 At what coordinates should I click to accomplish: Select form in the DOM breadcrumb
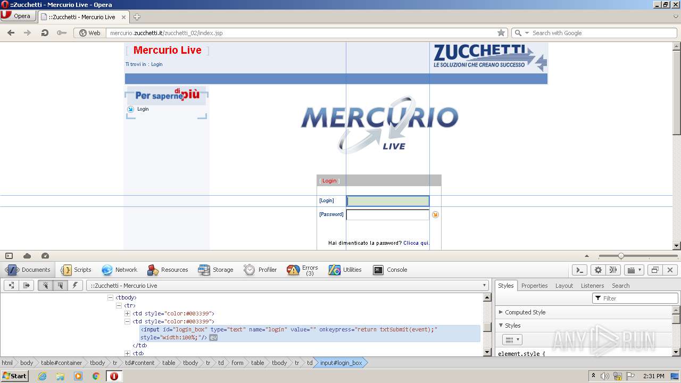coord(237,363)
